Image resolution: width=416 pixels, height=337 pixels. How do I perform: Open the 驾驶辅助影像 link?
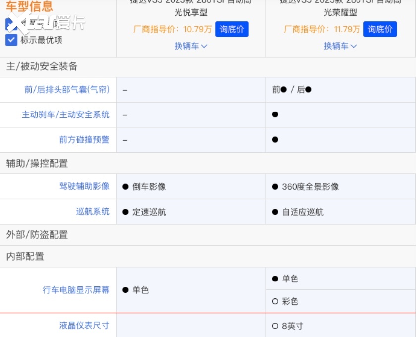(84, 186)
